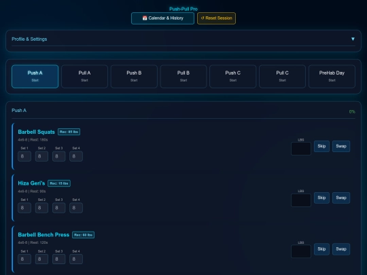The image size is (367, 275).
Task: Select the Pull A workout tab
Action: pyautogui.click(x=84, y=77)
